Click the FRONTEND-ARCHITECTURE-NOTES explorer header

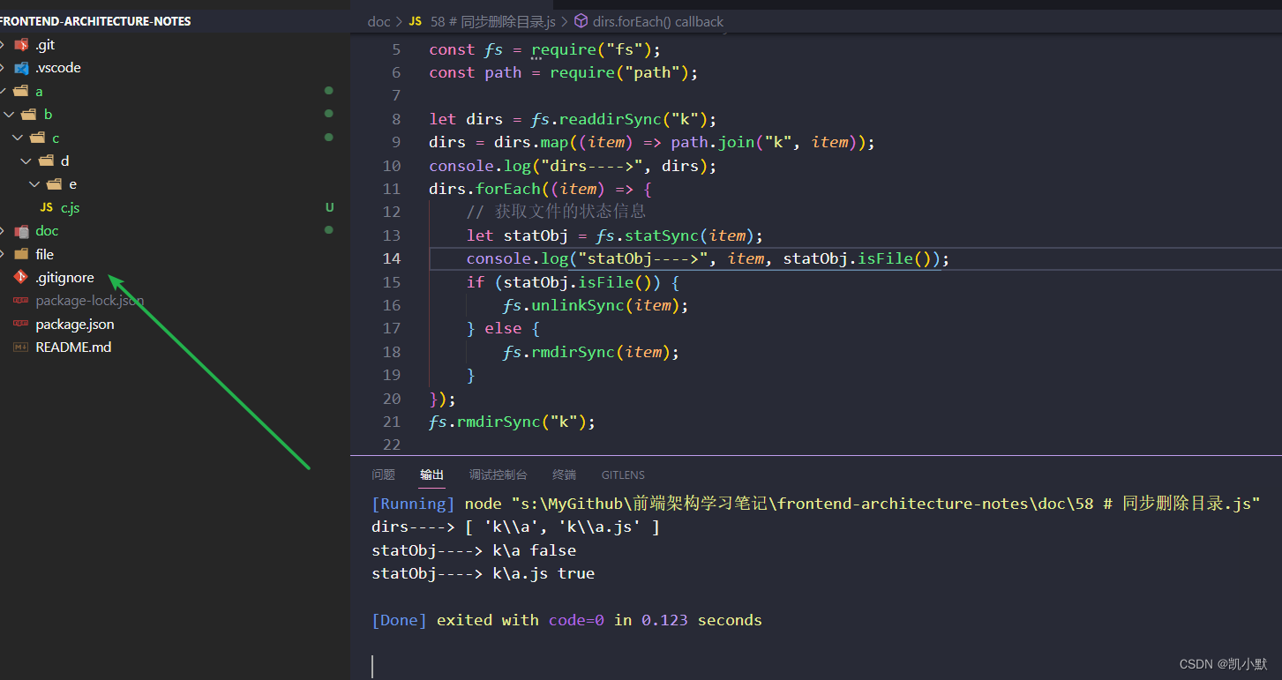[x=95, y=21]
